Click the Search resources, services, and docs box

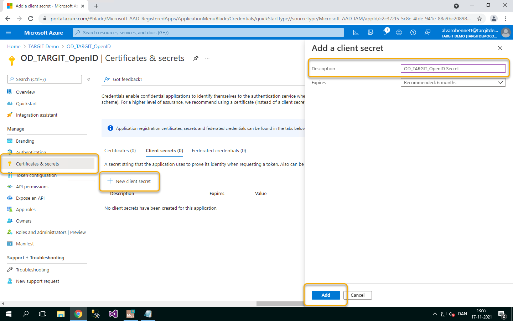[x=208, y=32]
